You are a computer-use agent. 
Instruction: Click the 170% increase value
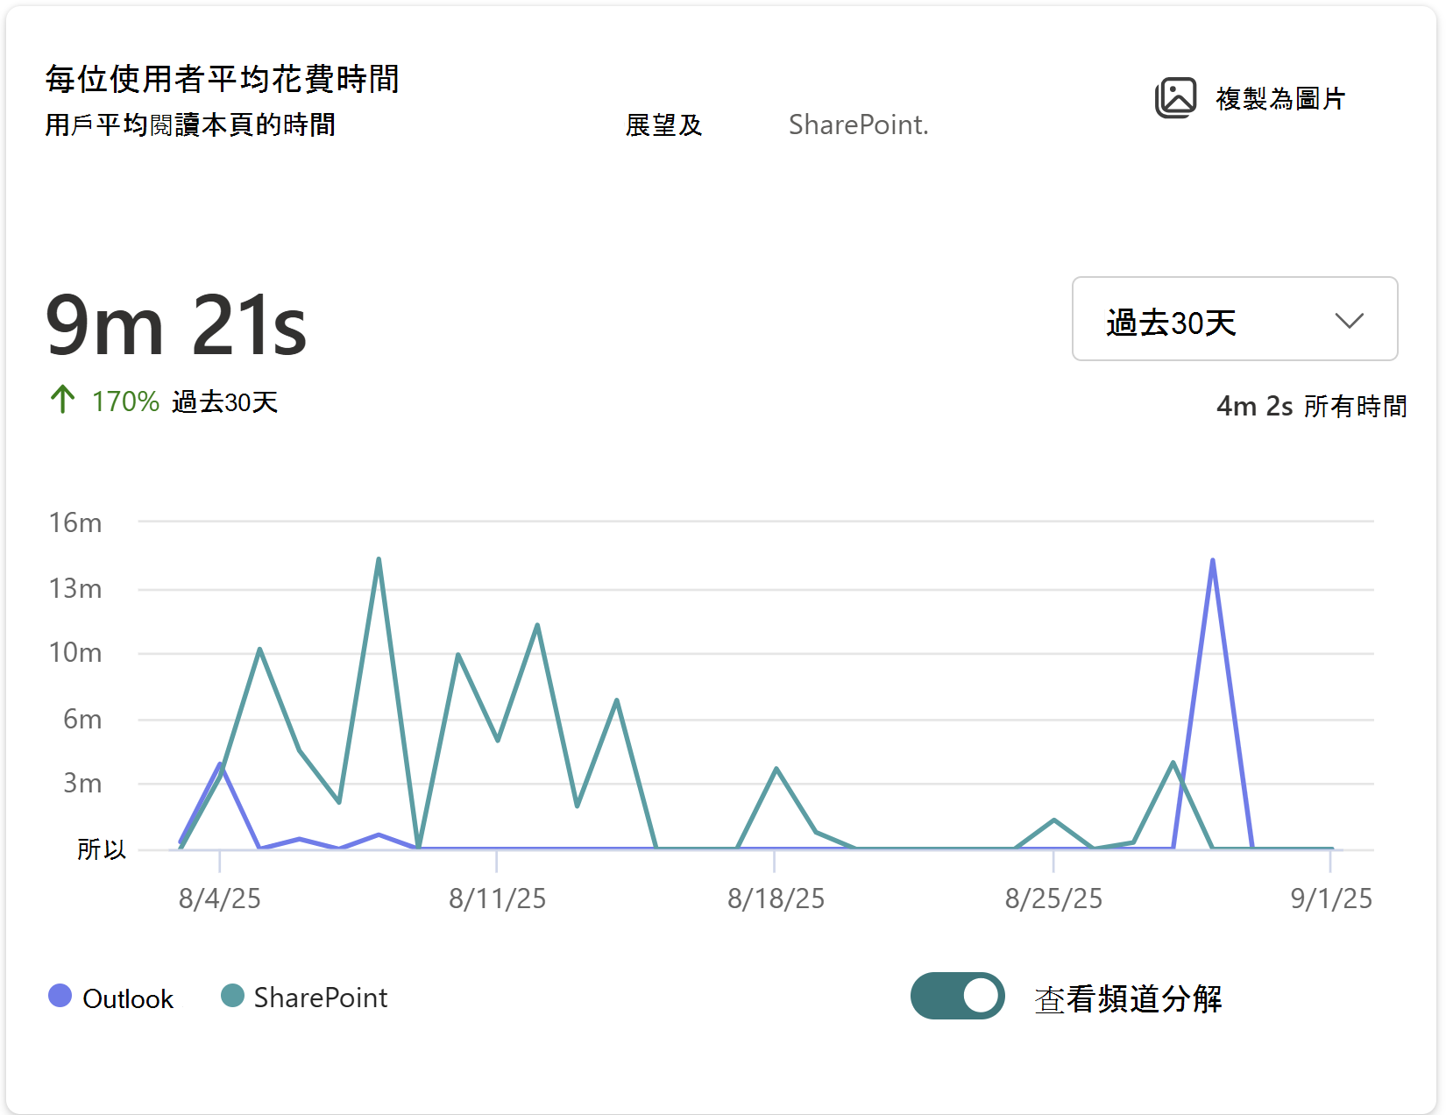(125, 401)
